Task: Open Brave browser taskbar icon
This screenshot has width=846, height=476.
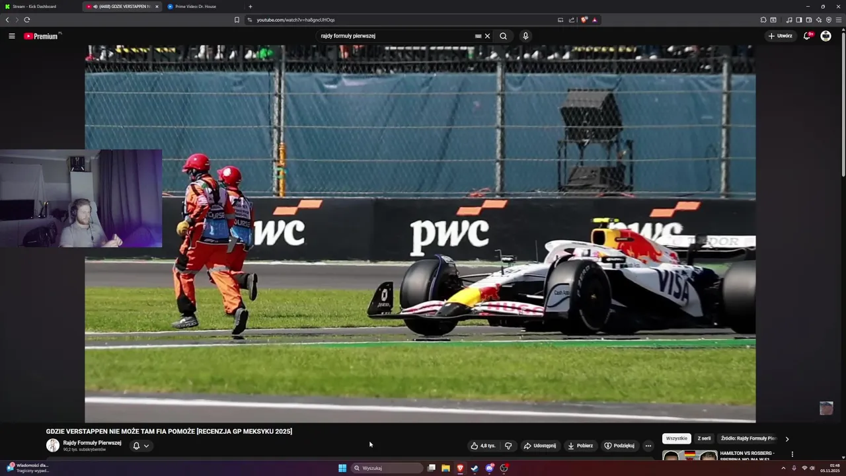Action: pyautogui.click(x=460, y=468)
